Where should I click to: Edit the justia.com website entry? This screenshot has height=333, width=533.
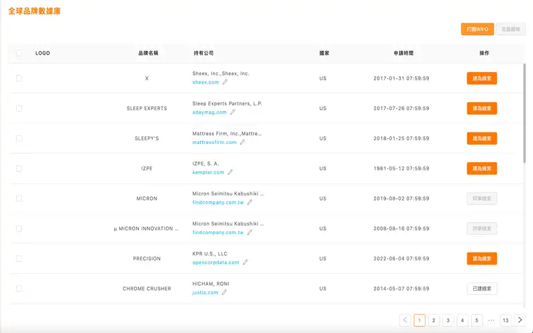pyautogui.click(x=225, y=292)
